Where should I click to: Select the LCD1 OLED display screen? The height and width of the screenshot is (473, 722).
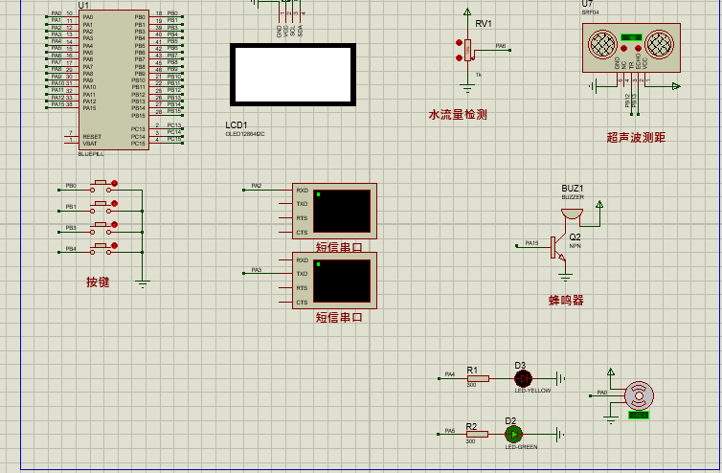point(293,75)
